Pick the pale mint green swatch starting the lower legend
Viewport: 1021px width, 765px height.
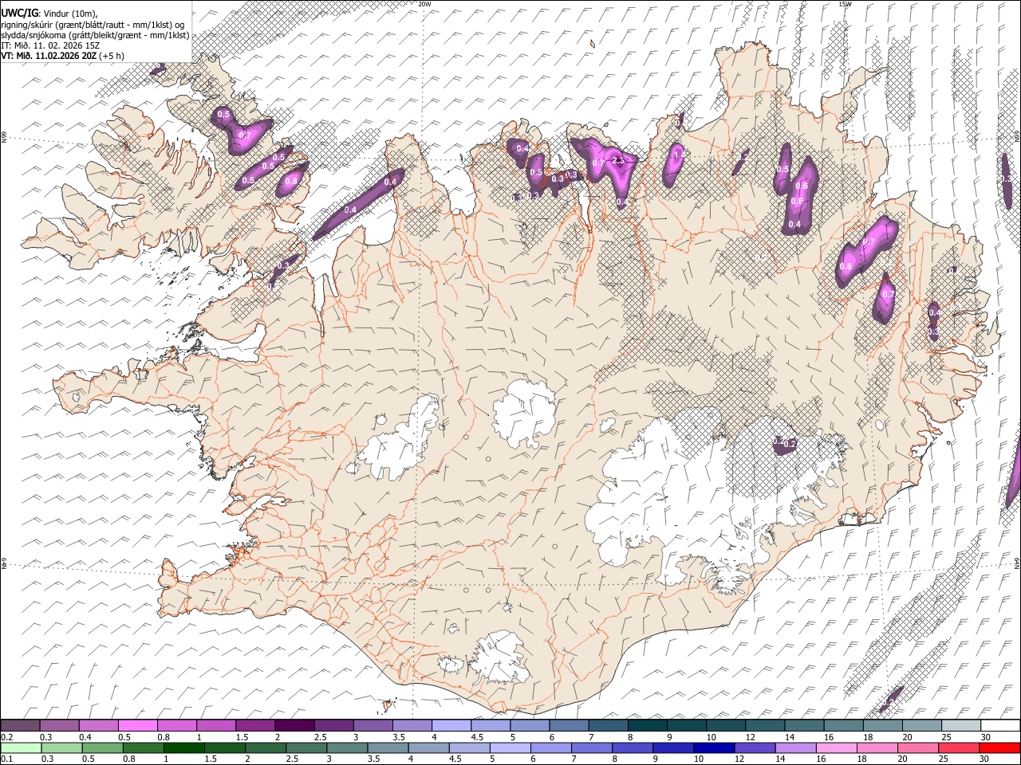click(x=20, y=748)
